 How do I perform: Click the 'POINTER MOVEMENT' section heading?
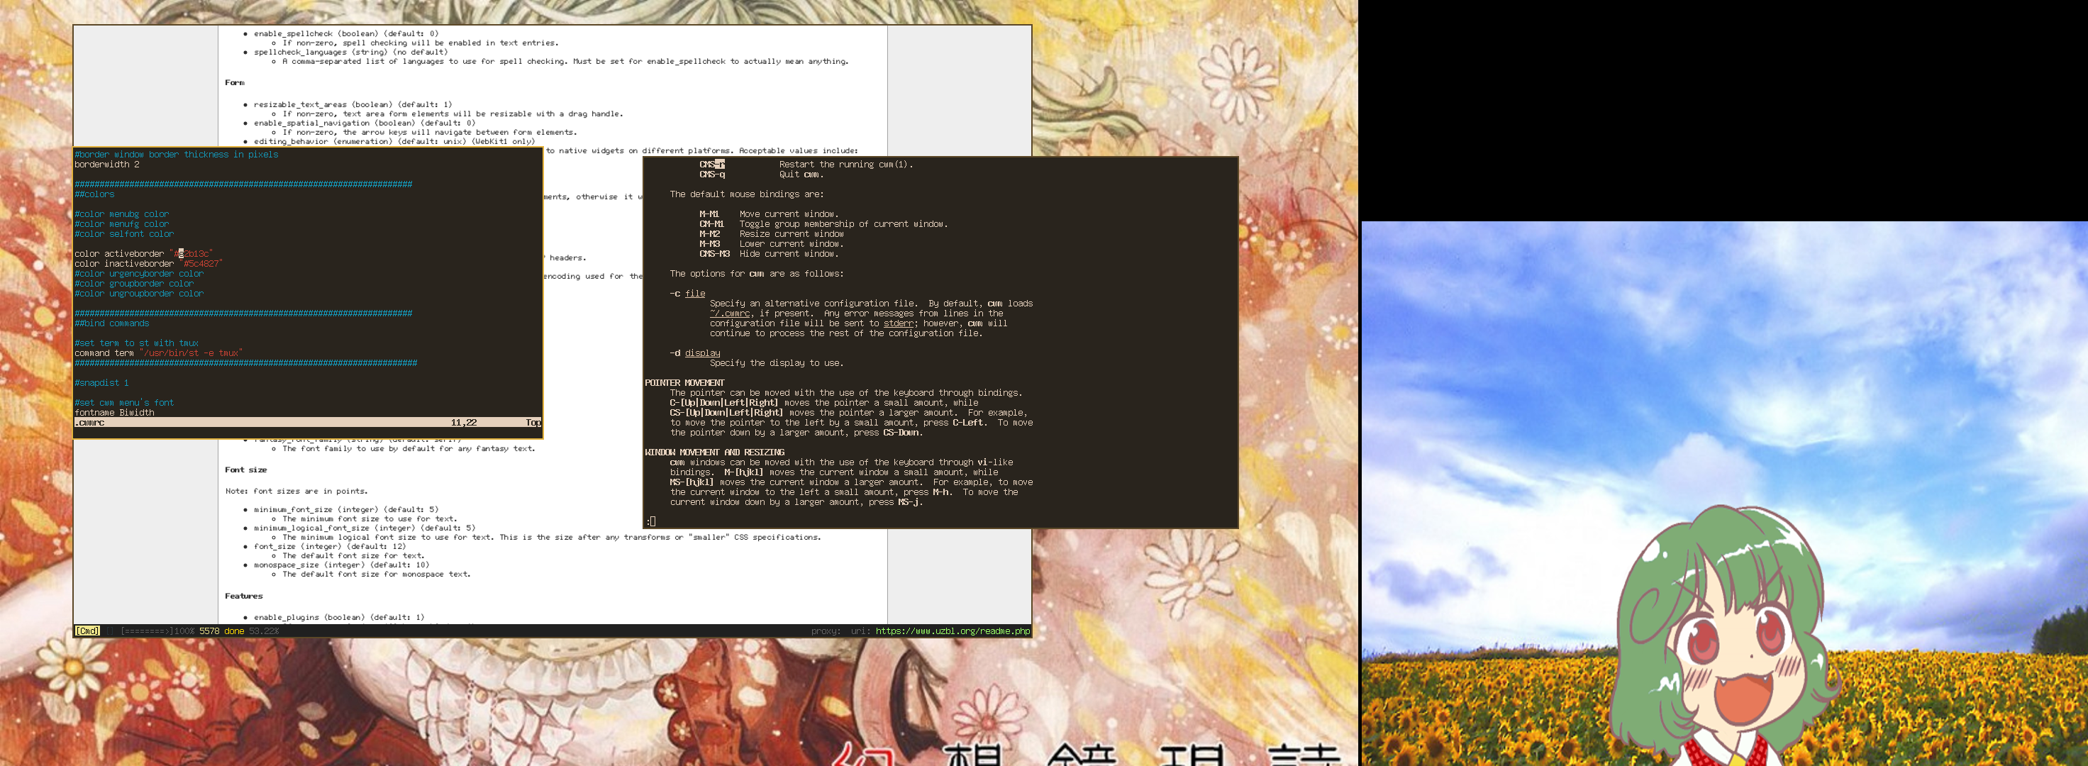[684, 382]
